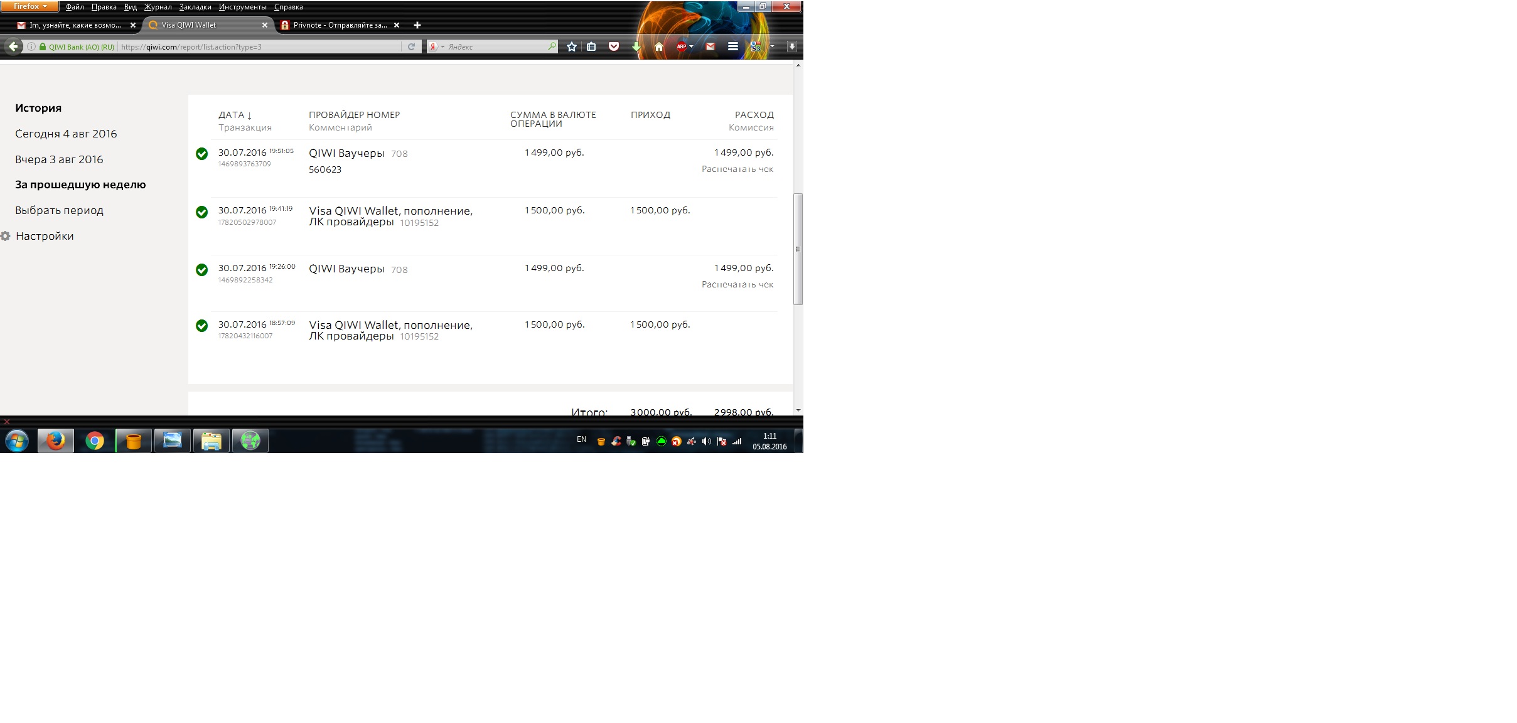Screen dimensions: 1517x723
Task: Open downloads via green arrow icon
Action: click(636, 46)
